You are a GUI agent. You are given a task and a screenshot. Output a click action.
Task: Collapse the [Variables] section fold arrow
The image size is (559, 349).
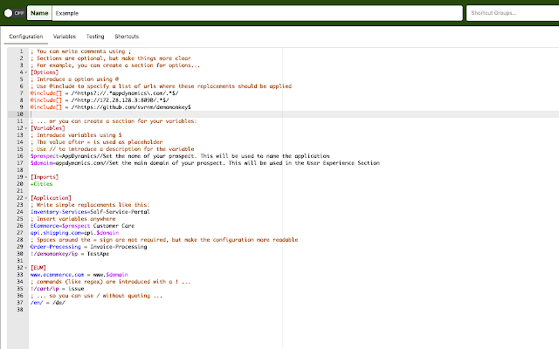[26, 128]
